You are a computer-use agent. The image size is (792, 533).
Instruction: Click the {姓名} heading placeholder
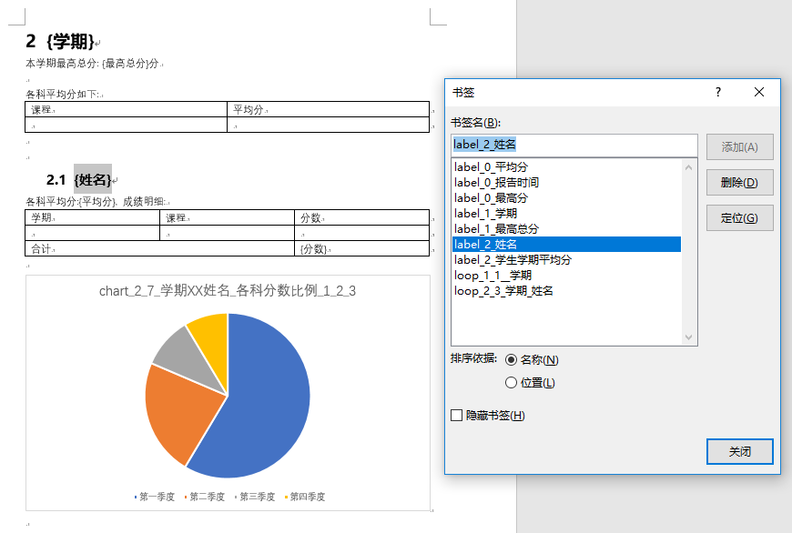(93, 180)
